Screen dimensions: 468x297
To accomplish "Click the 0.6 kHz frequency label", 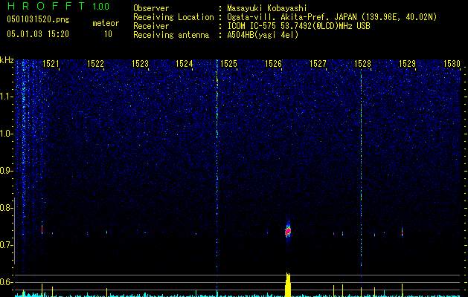I will (x=6, y=282).
